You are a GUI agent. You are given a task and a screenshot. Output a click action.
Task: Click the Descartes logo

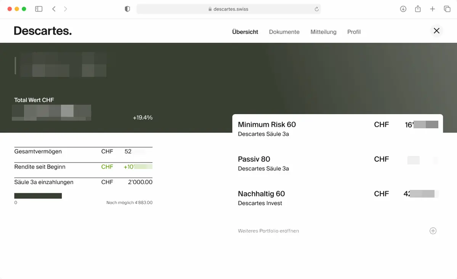(x=43, y=31)
